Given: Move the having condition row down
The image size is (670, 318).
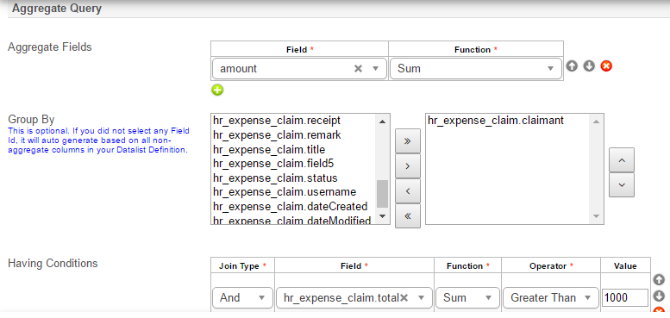Looking at the screenshot, I should coord(659,296).
